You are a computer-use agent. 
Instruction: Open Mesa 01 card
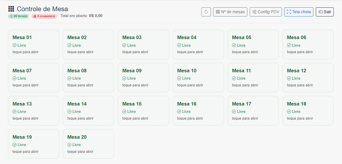[x=34, y=44]
